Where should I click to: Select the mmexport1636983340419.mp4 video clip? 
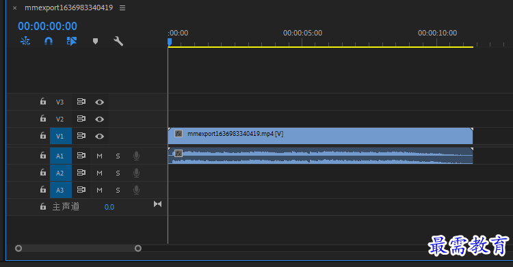coord(320,136)
